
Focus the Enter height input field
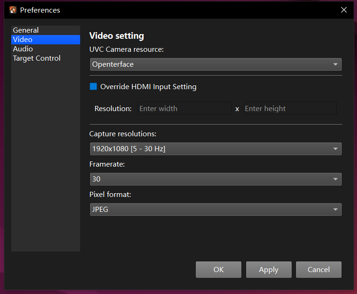[x=289, y=109]
